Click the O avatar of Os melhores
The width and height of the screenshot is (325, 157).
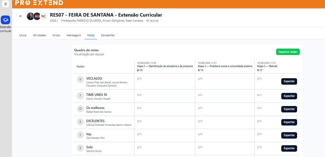[x=80, y=109]
